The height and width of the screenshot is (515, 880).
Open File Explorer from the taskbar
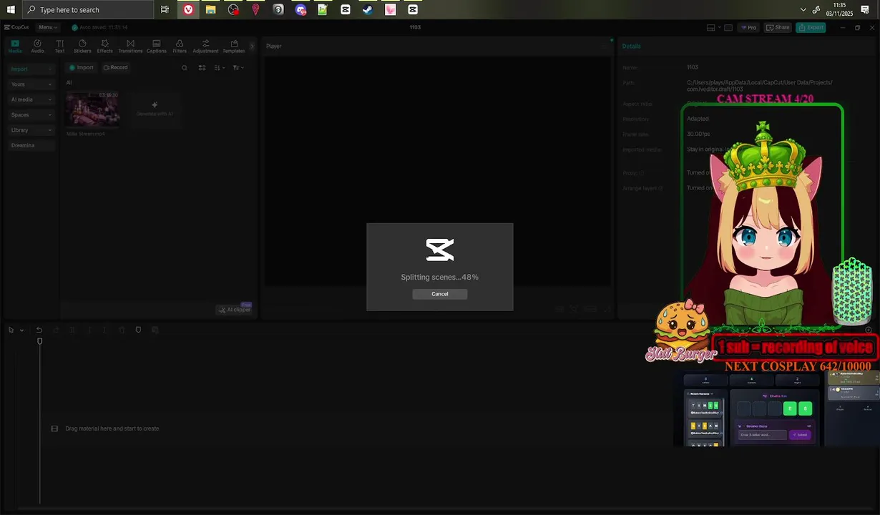pyautogui.click(x=210, y=9)
